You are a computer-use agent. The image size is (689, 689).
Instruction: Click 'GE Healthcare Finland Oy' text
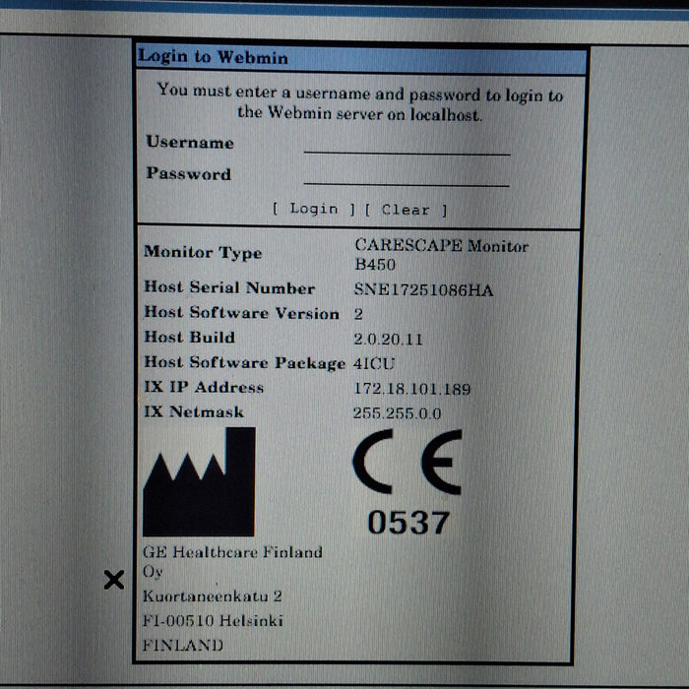(x=232, y=562)
